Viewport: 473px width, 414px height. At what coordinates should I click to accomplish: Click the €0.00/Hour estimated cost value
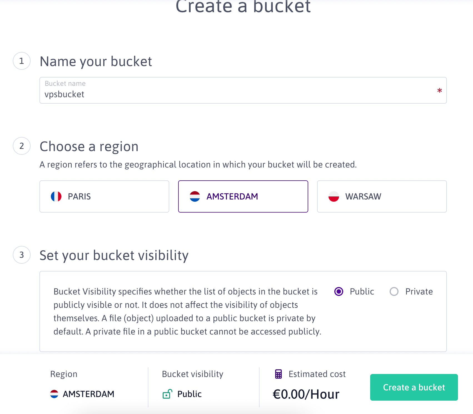pyautogui.click(x=306, y=394)
